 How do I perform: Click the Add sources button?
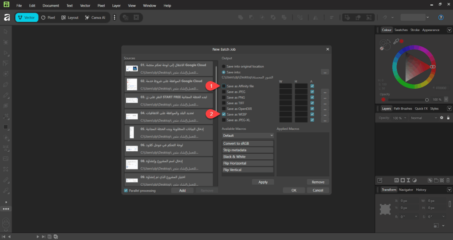pyautogui.click(x=182, y=191)
